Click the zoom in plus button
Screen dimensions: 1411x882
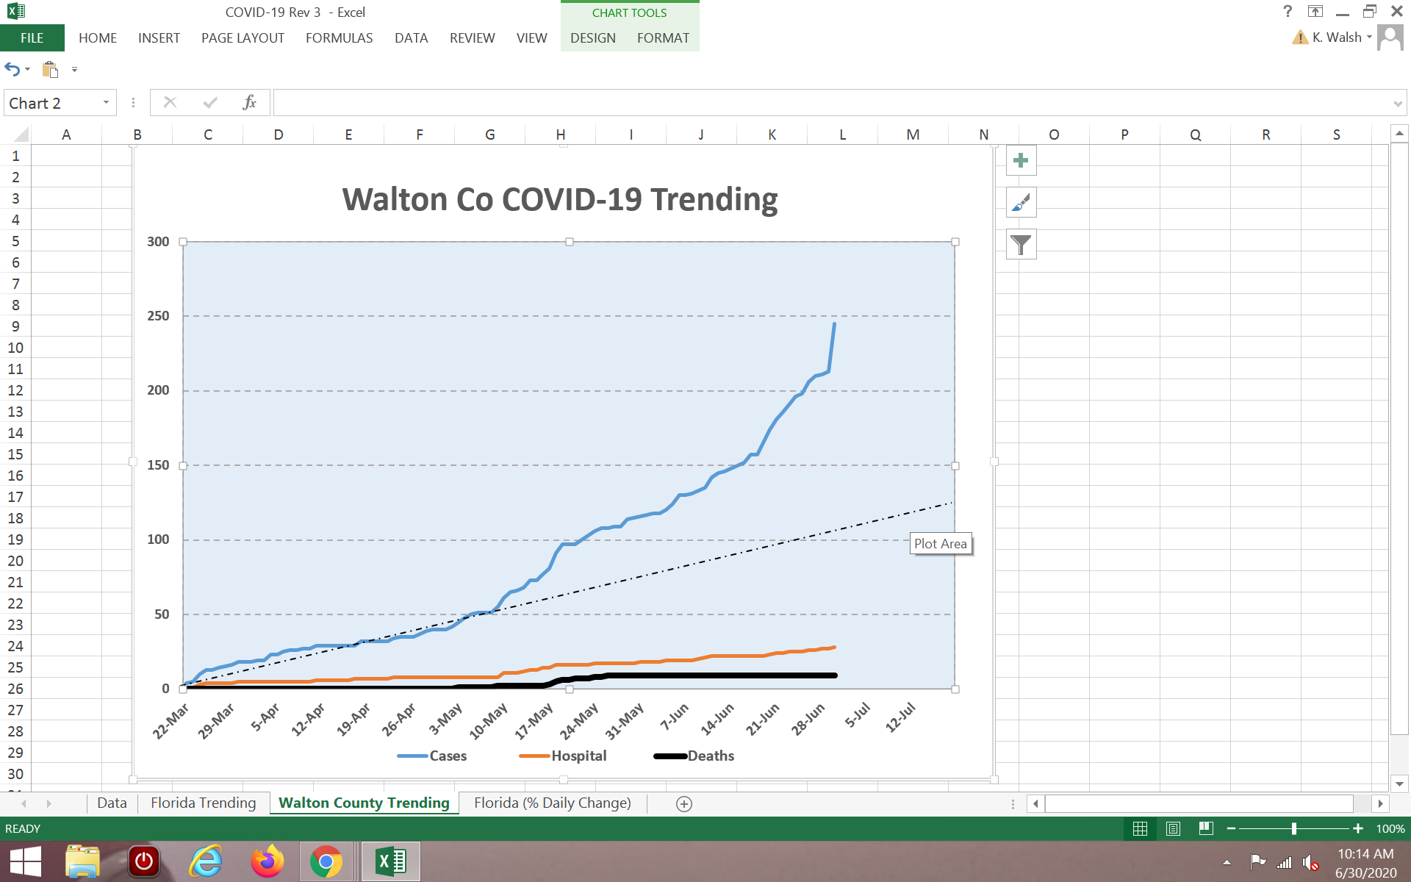coord(1357,829)
